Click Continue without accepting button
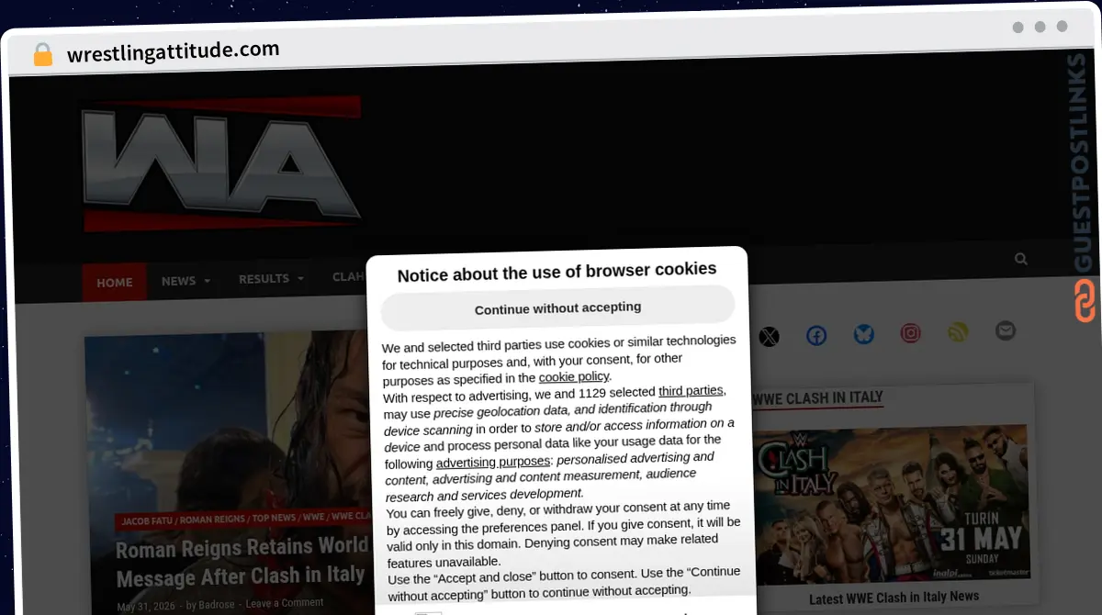Viewport: 1102px width, 615px height. pyautogui.click(x=557, y=308)
